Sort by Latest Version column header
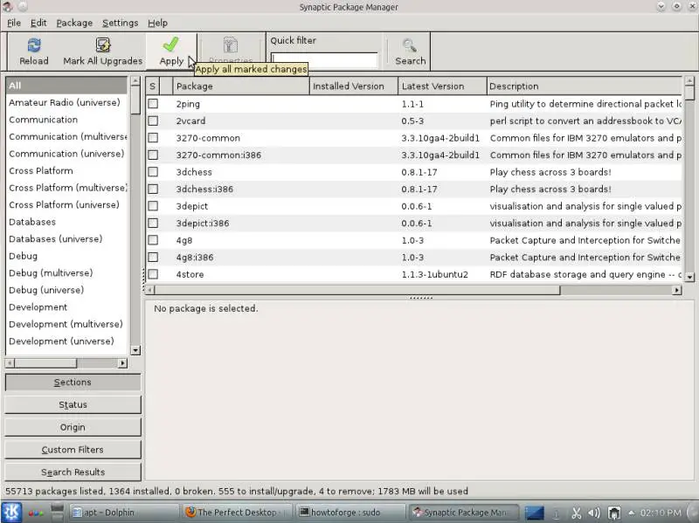699x523 pixels. (442, 86)
